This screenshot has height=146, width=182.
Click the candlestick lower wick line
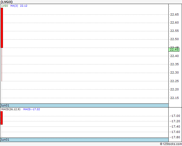click(x=2, y=64)
